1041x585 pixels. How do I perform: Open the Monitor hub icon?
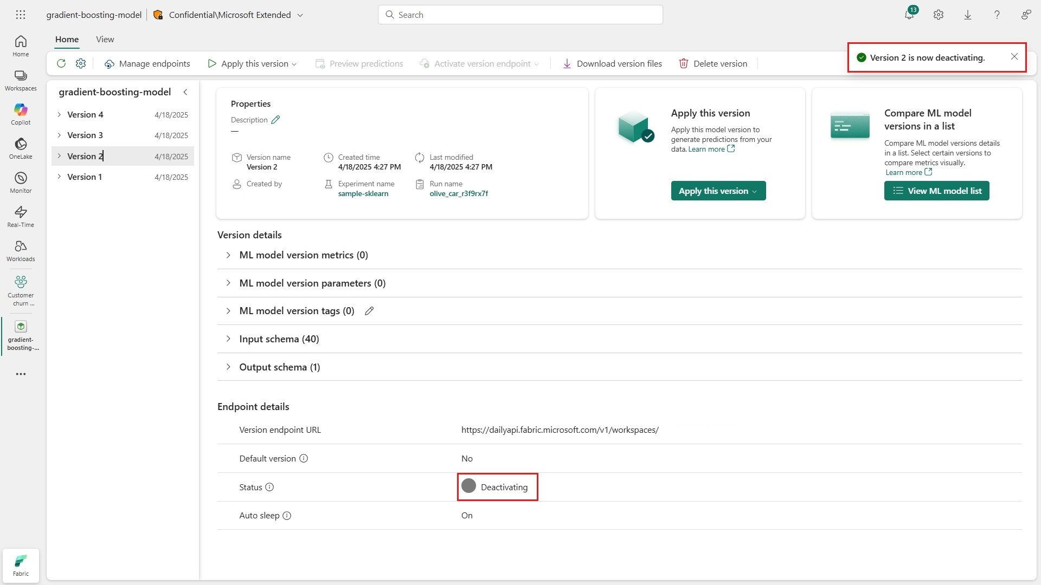tap(21, 182)
